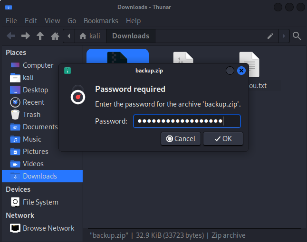Screen dimensions: 307x242
Task: Click the Music folder icon
Action: tap(15, 139)
